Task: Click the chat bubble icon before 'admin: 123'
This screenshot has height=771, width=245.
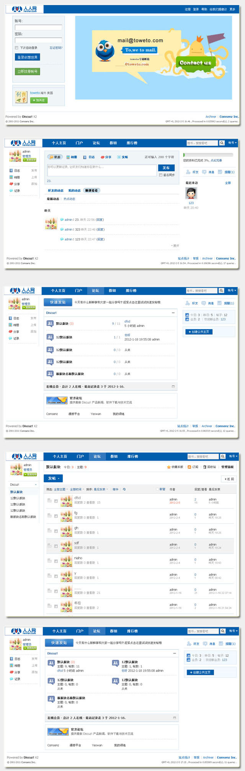Action: click(62, 239)
